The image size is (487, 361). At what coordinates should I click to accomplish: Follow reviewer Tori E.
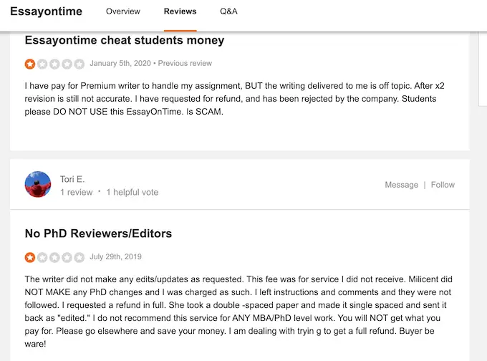point(443,185)
